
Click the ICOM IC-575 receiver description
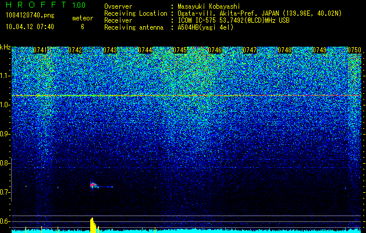[233, 20]
